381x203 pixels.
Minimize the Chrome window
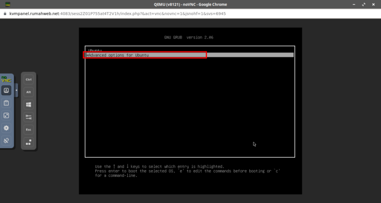pyautogui.click(x=354, y=4)
